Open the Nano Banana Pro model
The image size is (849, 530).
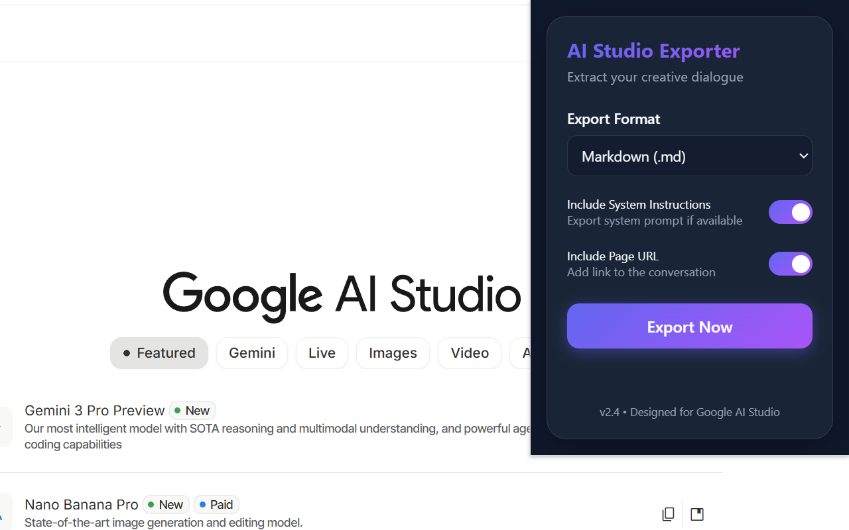pyautogui.click(x=82, y=505)
